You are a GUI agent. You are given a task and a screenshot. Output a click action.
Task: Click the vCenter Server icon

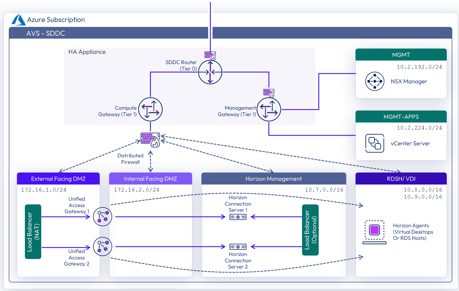(x=375, y=143)
